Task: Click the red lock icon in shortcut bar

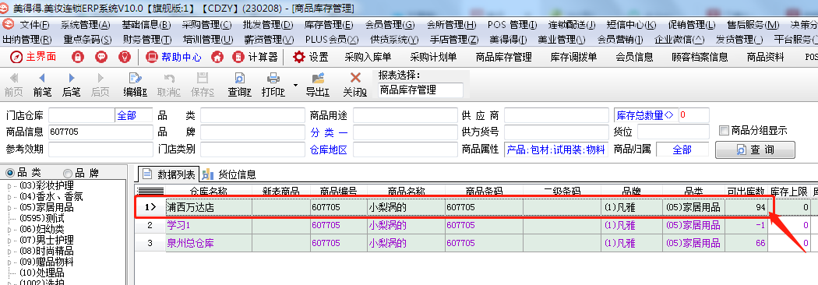Action: coord(78,58)
